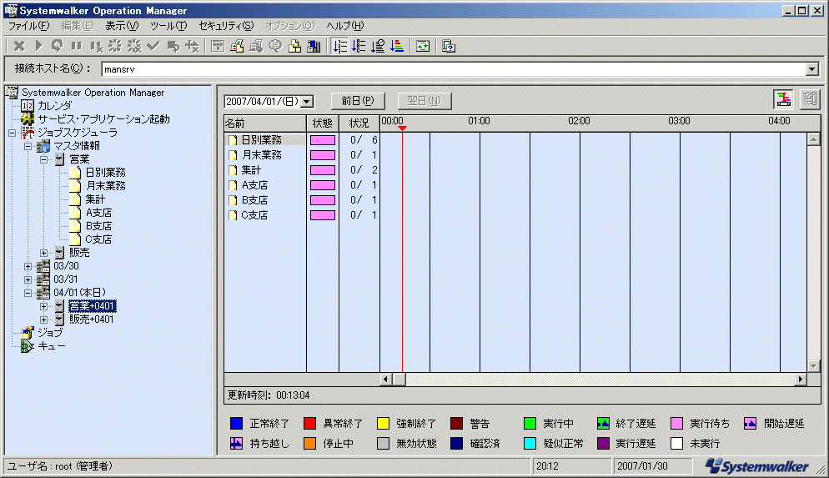829x478 pixels.
Task: Sort alphabetically ABC toolbar icon
Action: pyautogui.click(x=359, y=47)
